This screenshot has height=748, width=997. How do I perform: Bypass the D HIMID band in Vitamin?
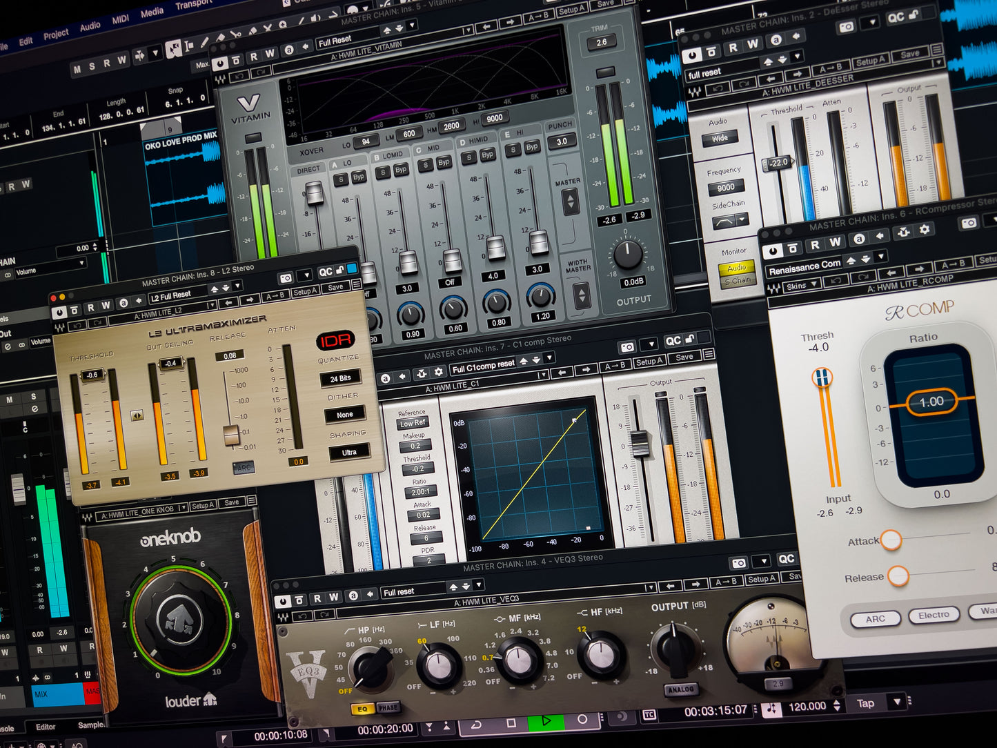[x=487, y=155]
